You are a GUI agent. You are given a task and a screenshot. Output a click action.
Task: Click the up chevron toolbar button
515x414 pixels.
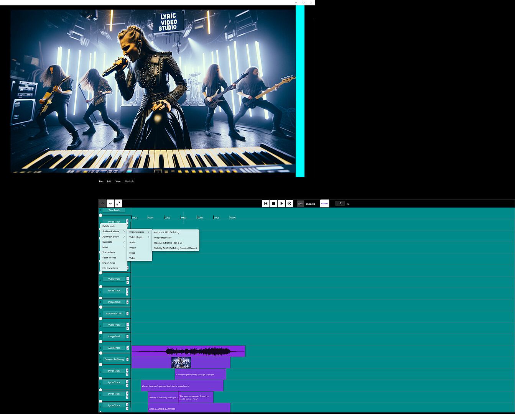point(102,204)
